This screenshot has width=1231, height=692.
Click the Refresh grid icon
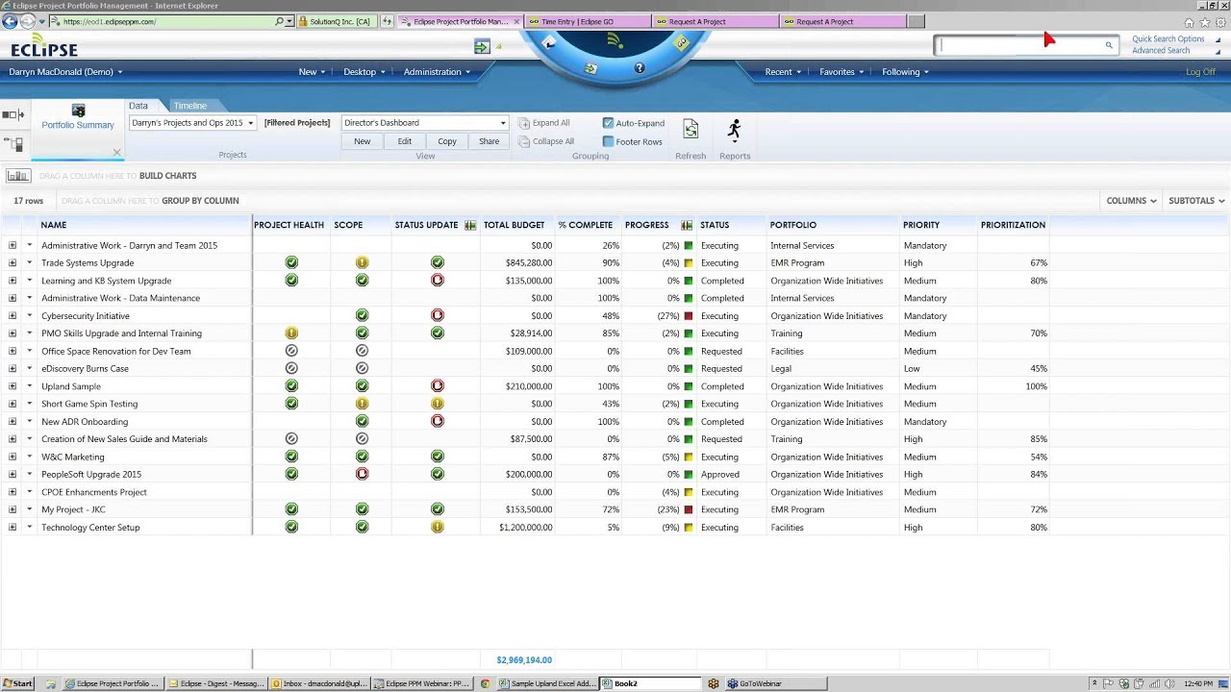click(x=691, y=130)
